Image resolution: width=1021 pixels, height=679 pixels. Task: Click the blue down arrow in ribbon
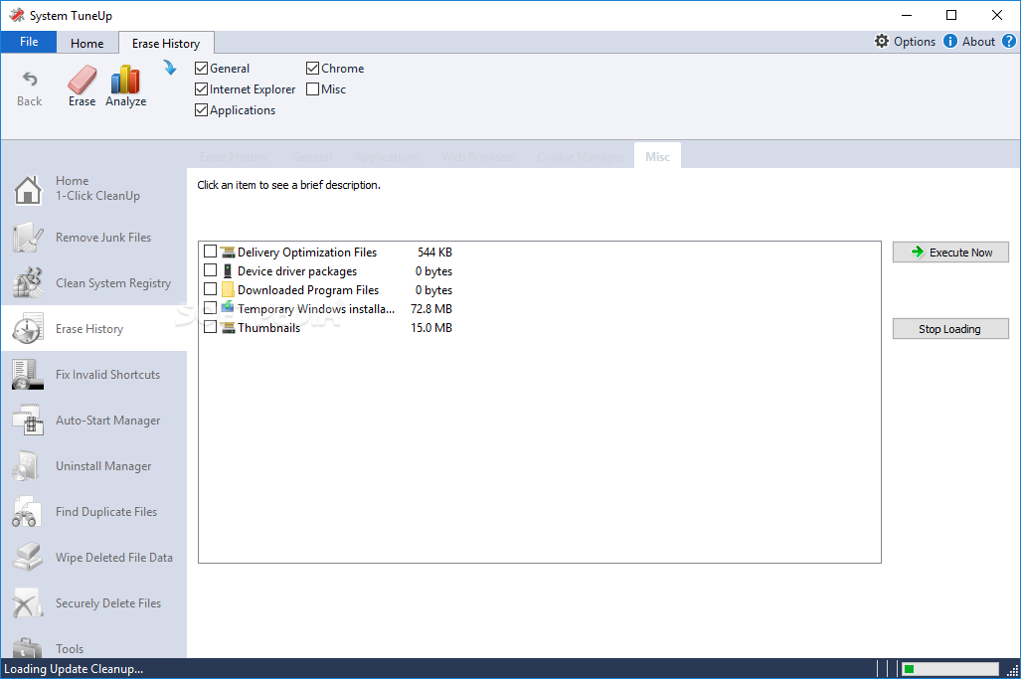click(x=170, y=67)
